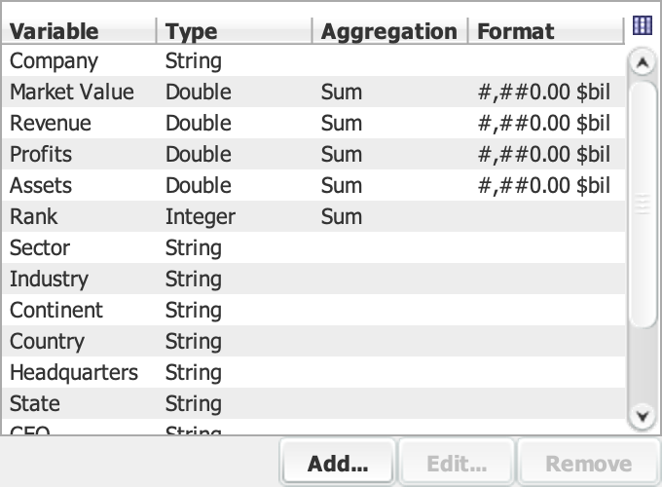This screenshot has height=487, width=662.
Task: Select the Continent variable row
Action: 56,311
